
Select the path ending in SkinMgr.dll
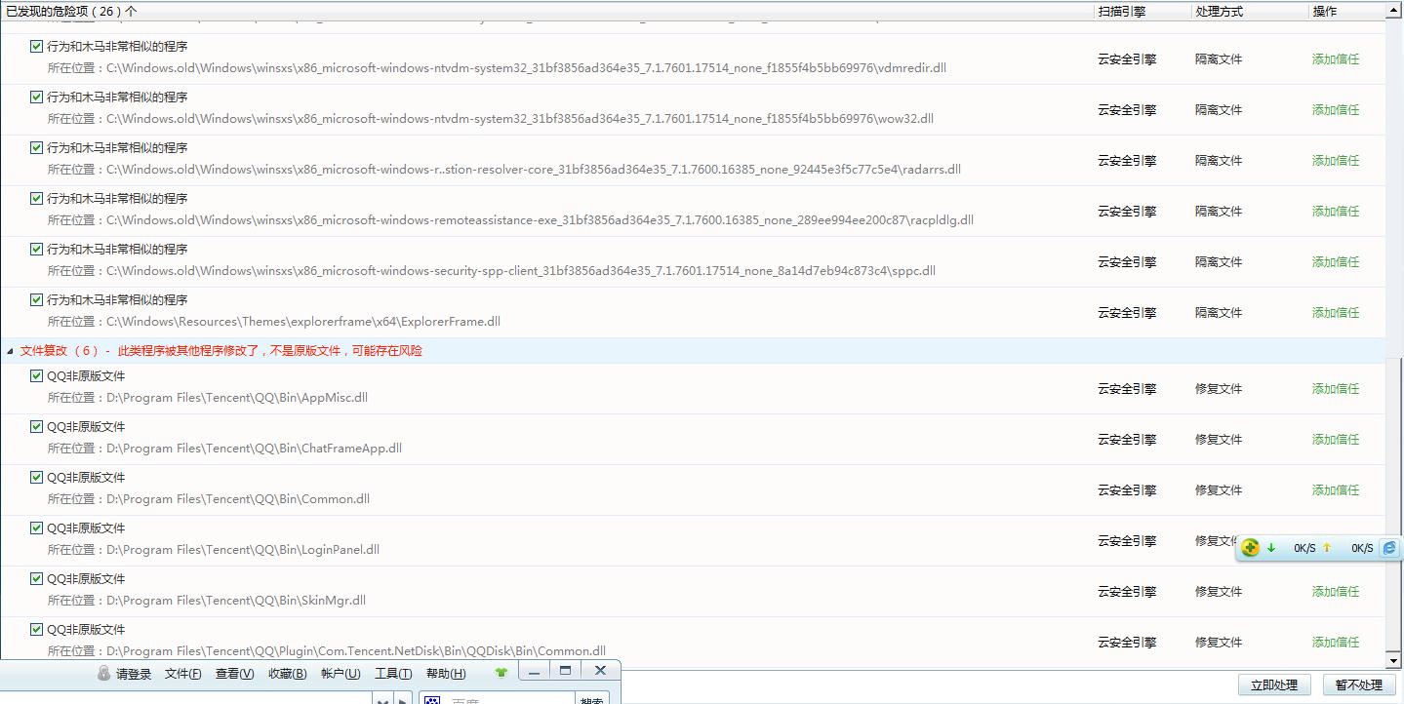coord(236,601)
